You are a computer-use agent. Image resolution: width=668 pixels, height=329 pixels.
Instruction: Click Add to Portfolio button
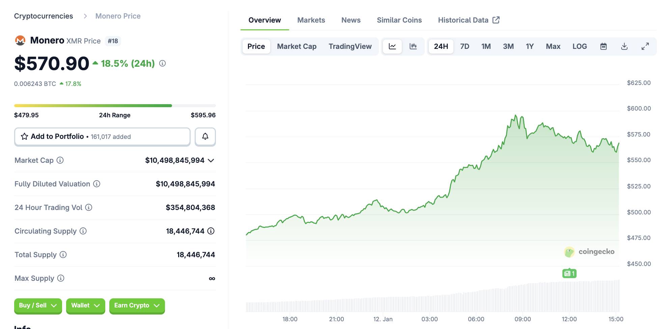[x=102, y=137]
